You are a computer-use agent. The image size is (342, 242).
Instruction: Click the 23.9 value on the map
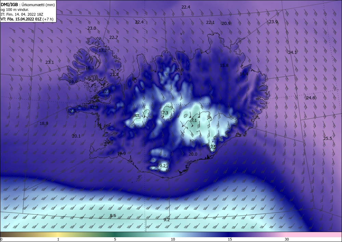tap(273, 22)
